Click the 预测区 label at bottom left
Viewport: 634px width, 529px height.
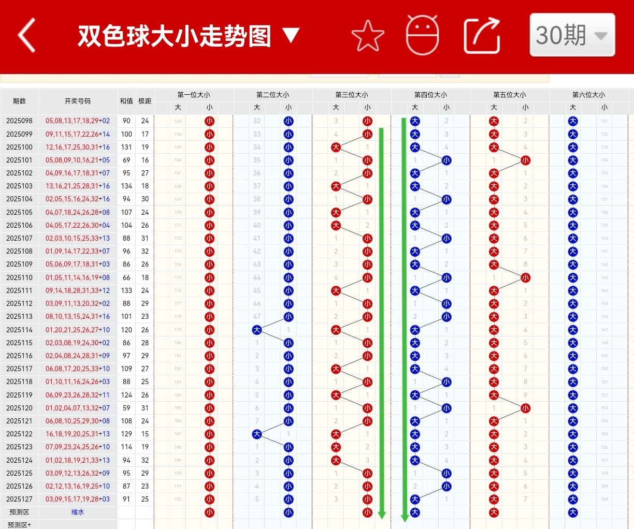[20, 512]
